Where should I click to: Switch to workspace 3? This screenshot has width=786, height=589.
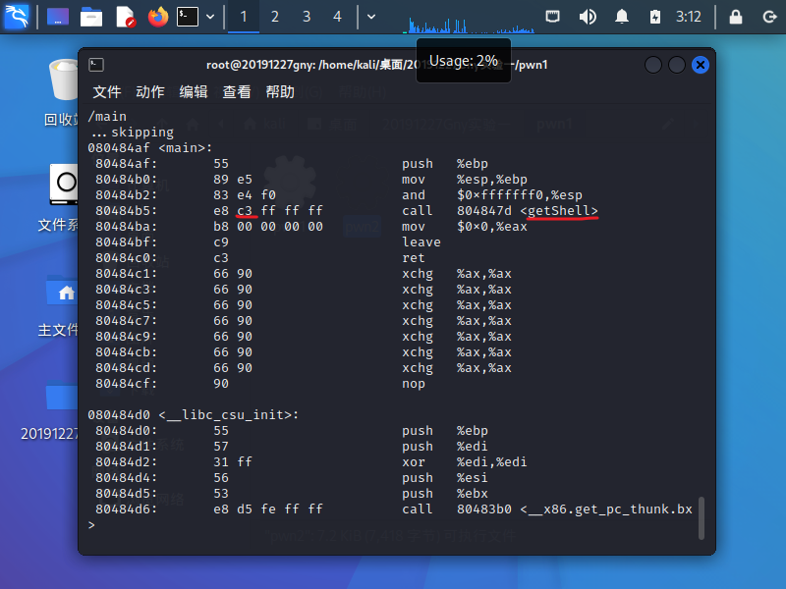pos(307,17)
